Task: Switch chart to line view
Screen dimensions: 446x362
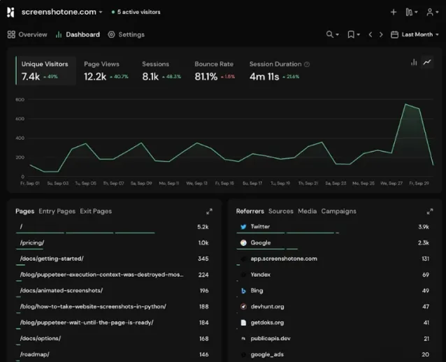Action: pyautogui.click(x=427, y=62)
